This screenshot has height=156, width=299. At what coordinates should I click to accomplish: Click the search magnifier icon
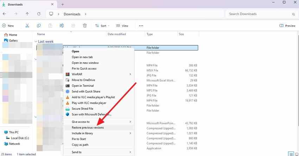pos(293,14)
